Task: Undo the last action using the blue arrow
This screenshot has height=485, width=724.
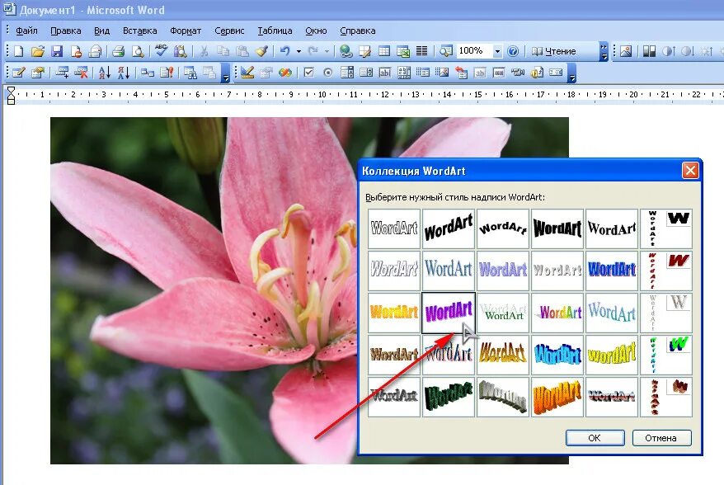Action: pos(284,51)
